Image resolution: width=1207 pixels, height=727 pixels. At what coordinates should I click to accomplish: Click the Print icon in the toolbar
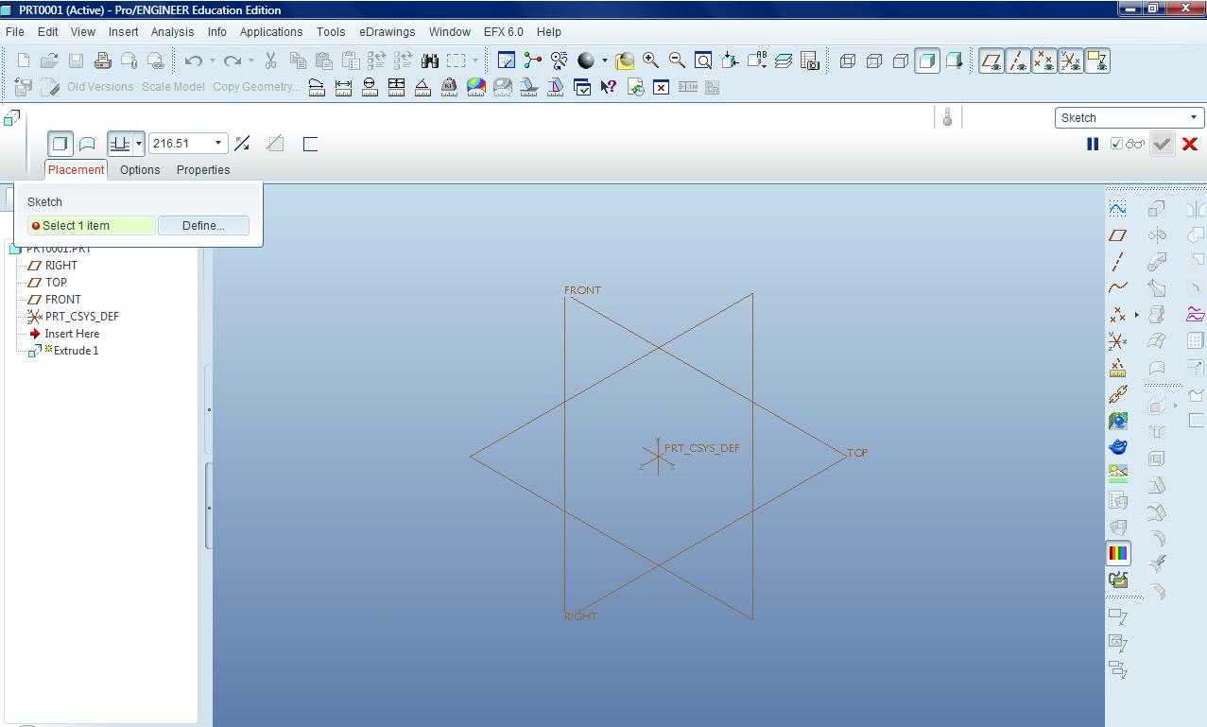click(102, 61)
